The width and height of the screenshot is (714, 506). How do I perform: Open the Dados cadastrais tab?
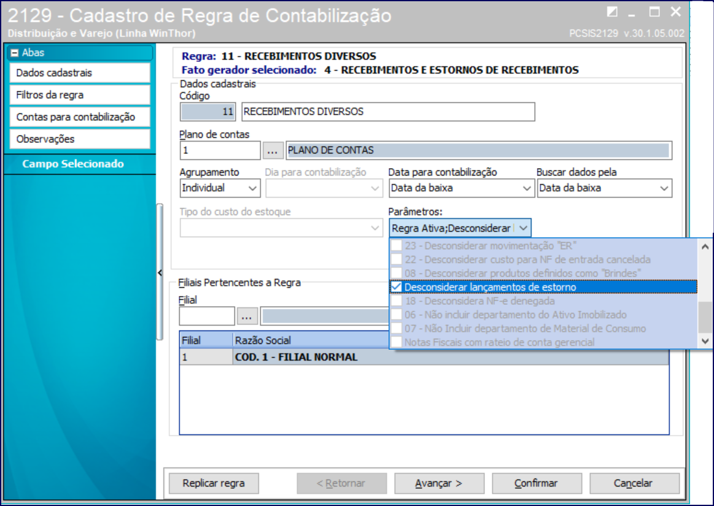coord(80,73)
